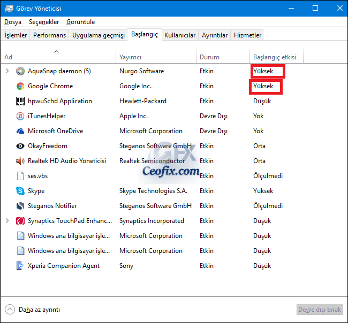Click the Skype icon
The image size is (348, 323).
pos(20,191)
